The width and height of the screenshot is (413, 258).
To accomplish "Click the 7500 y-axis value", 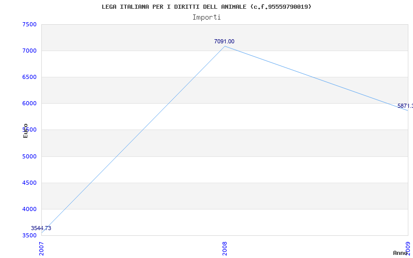I will point(29,24).
